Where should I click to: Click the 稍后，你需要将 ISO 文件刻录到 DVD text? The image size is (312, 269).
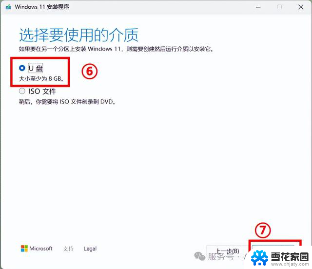coord(67,102)
